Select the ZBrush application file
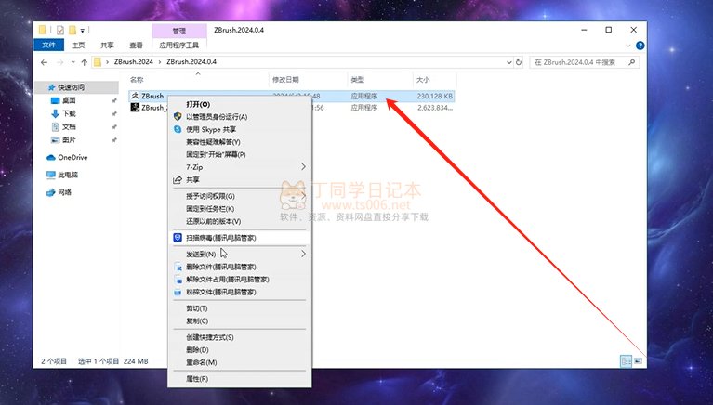Viewport: 713px width, 405px height. (x=152, y=97)
